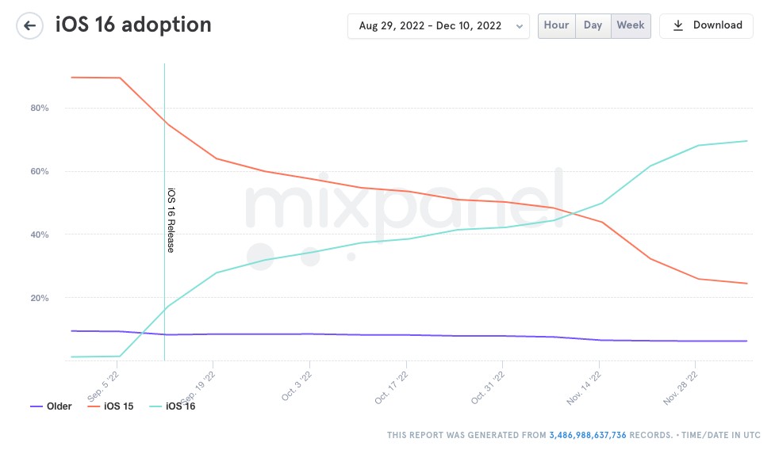The height and width of the screenshot is (450, 775).
Task: Switch chart granularity to Hour
Action: coord(556,25)
